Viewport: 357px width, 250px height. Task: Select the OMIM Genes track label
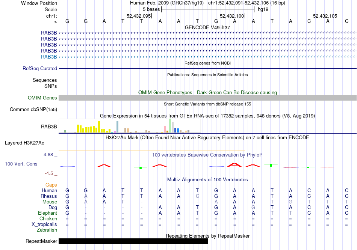click(42, 98)
